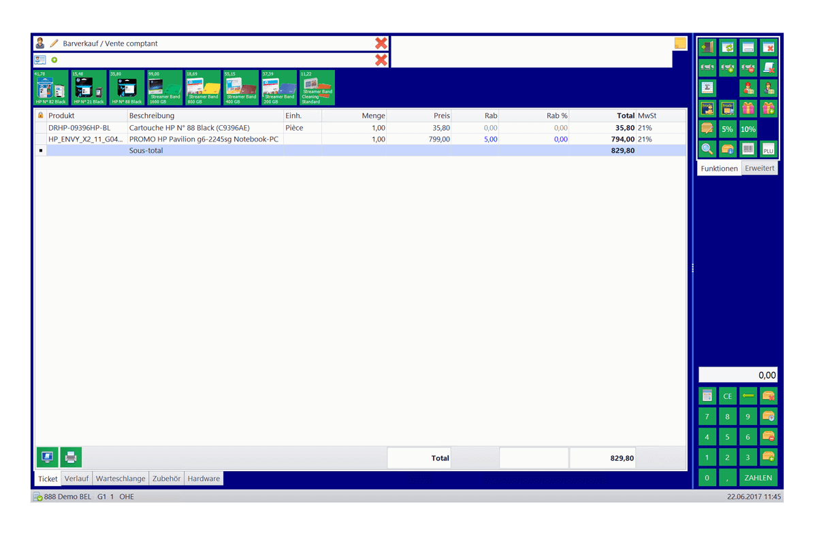Click the sigma totals icon
The image size is (817, 535).
(707, 88)
